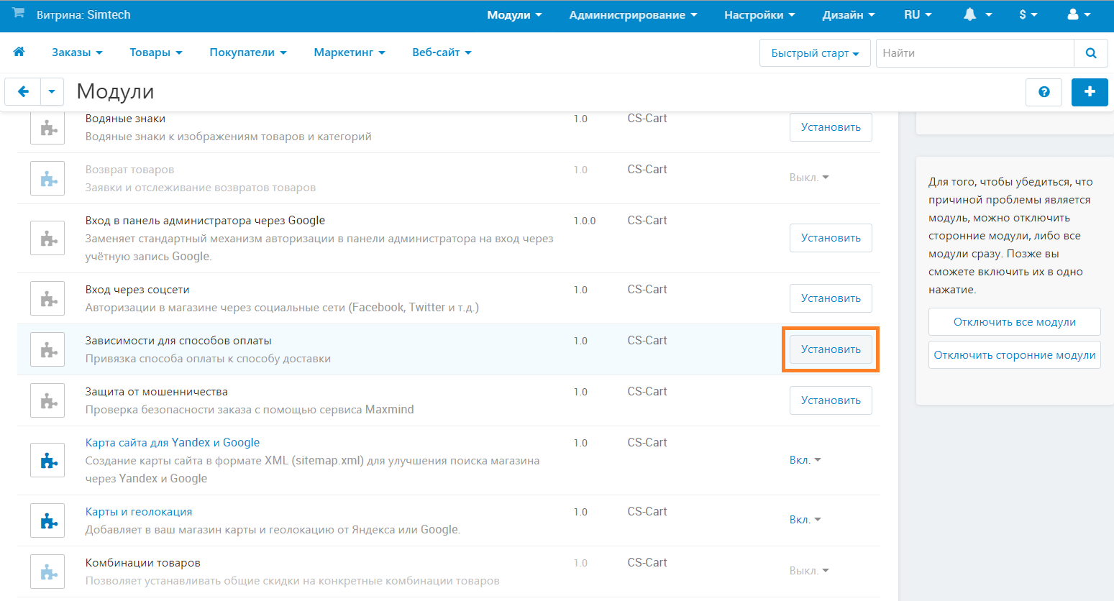
Task: Open the $ currency dropdown
Action: [1028, 15]
